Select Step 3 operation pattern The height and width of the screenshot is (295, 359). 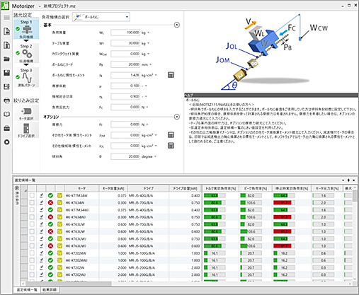(26, 77)
